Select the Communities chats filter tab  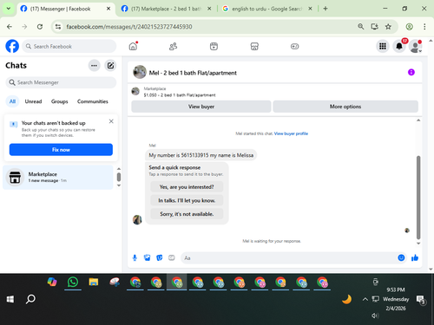(x=93, y=101)
